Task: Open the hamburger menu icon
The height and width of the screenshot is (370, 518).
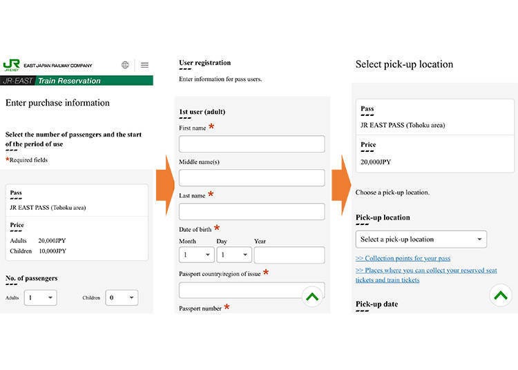Action: click(145, 65)
